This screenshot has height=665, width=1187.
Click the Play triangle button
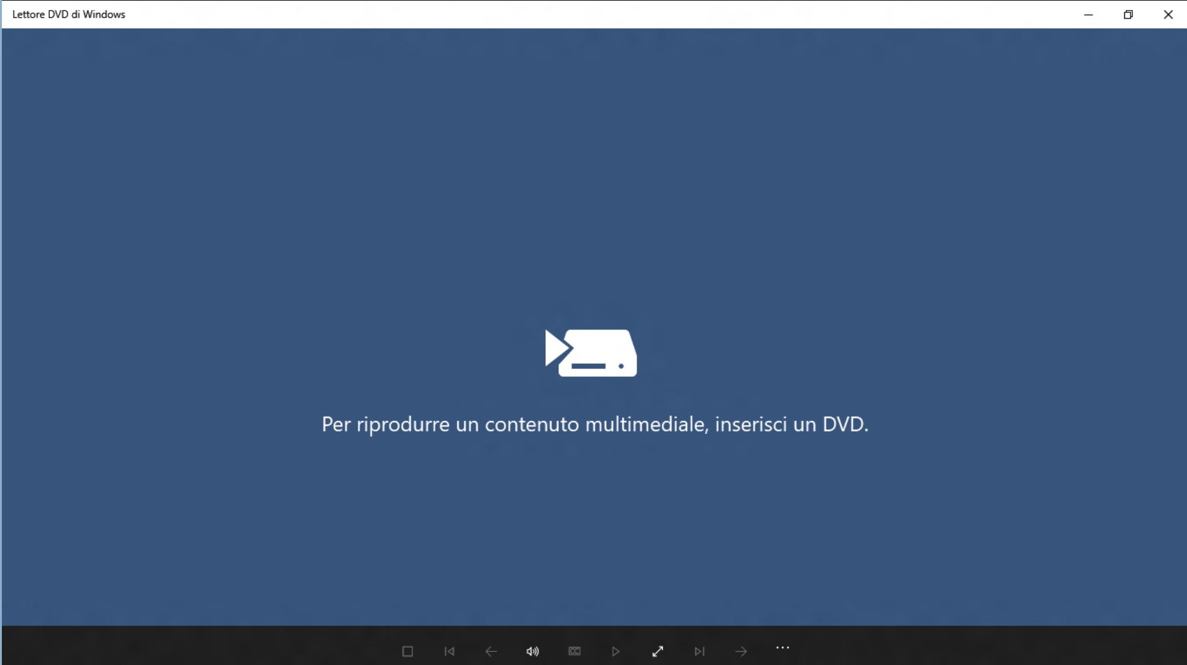click(x=616, y=651)
